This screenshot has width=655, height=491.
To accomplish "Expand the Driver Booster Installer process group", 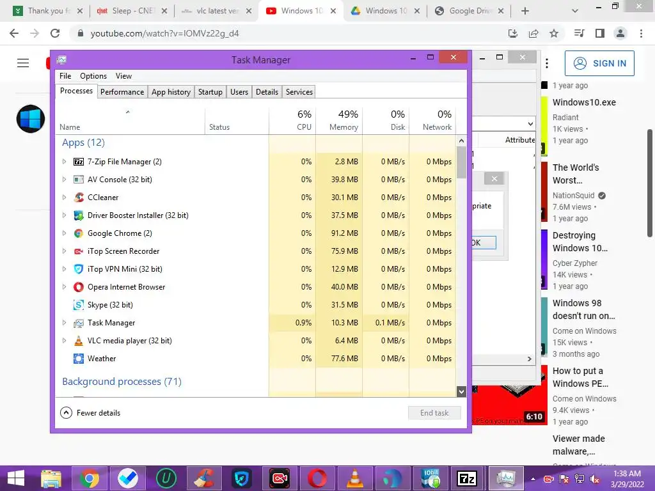I will click(65, 215).
